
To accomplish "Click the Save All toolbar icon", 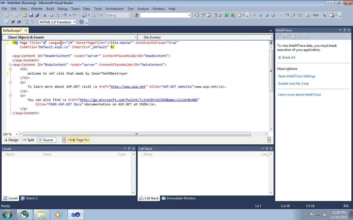I will click(37, 15).
